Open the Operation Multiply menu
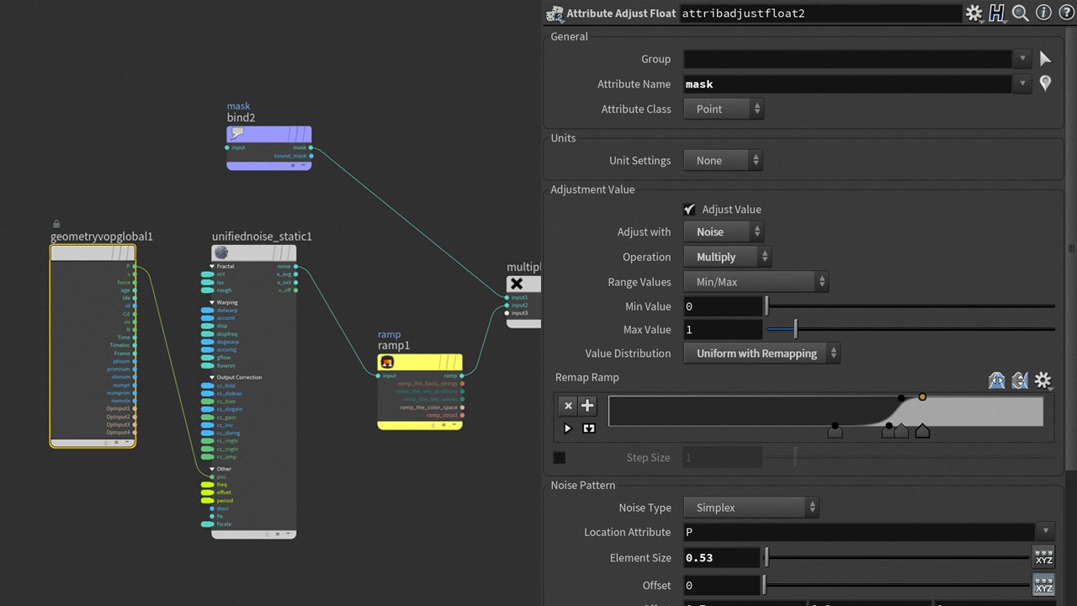This screenshot has width=1077, height=606. (x=727, y=257)
